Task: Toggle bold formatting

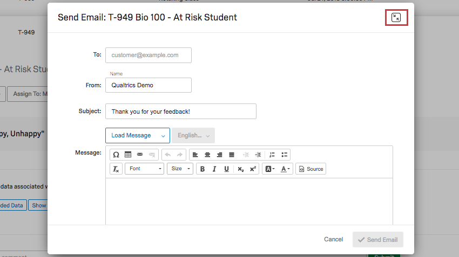Action: [x=202, y=169]
